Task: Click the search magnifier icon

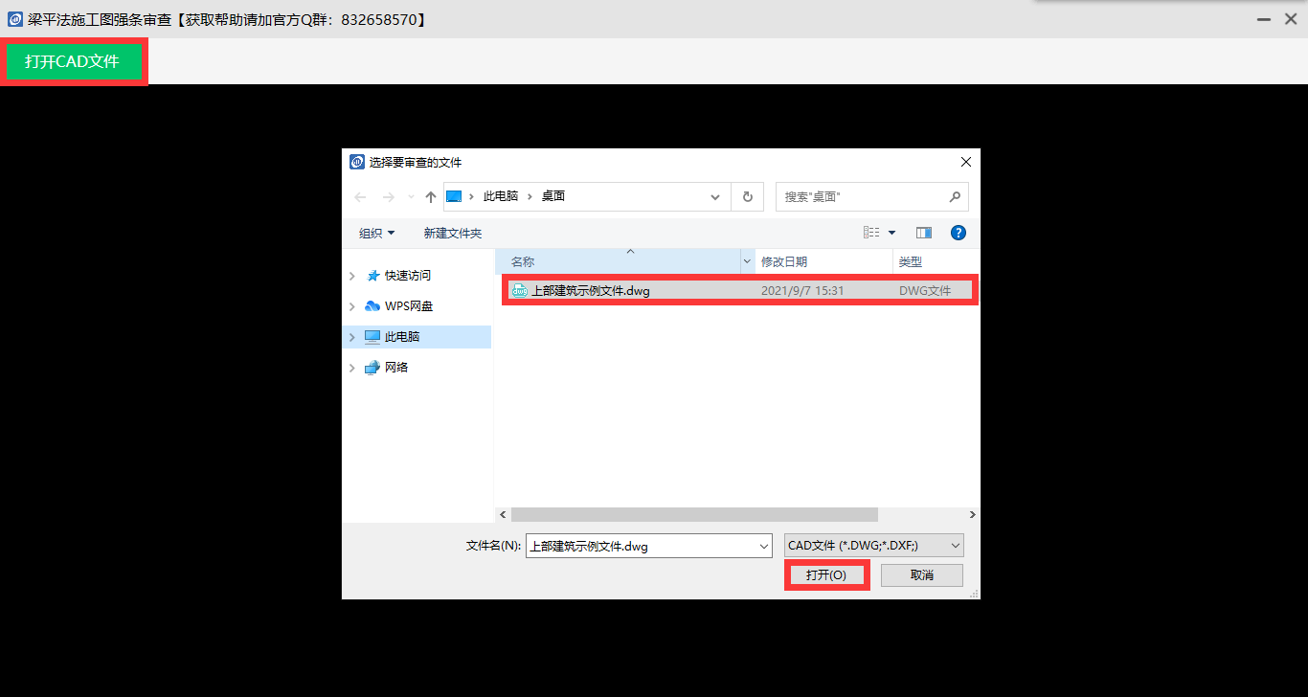Action: tap(955, 196)
